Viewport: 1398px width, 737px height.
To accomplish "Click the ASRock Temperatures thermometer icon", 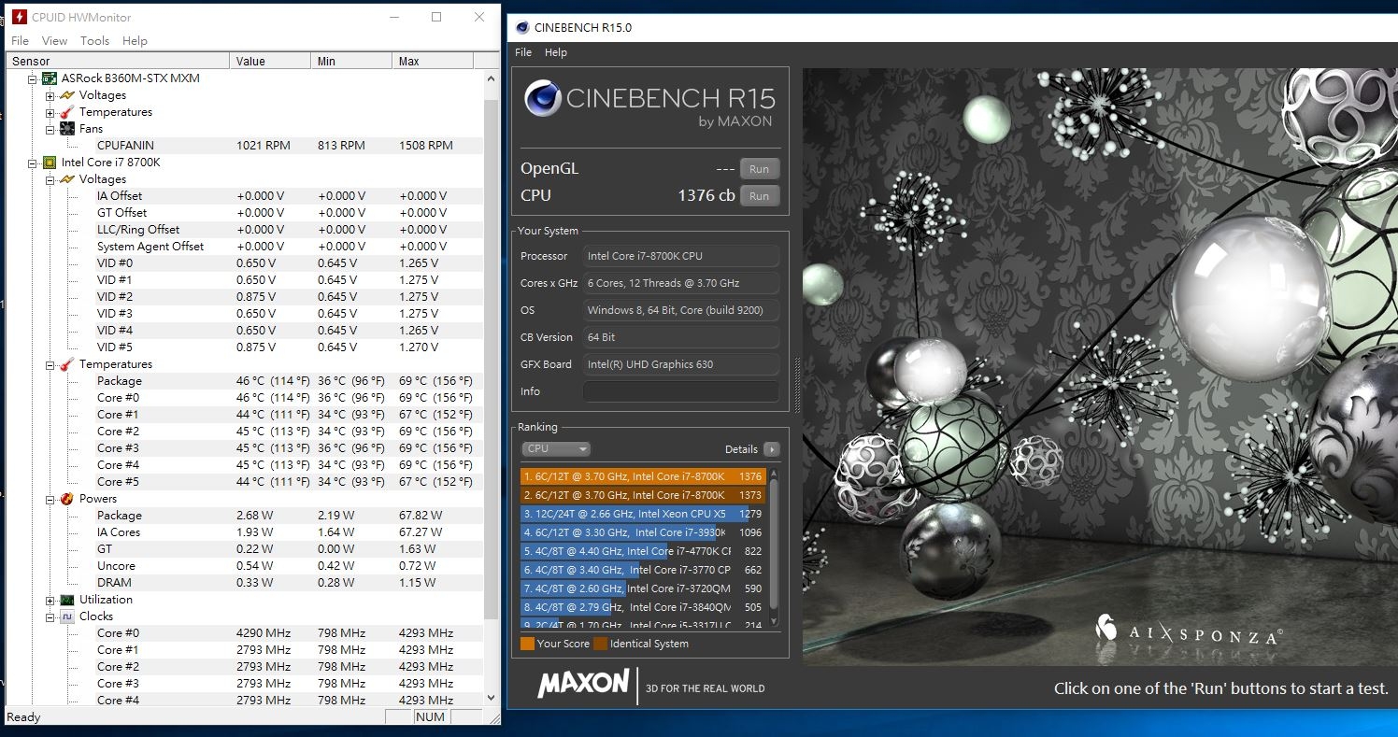I will click(67, 112).
